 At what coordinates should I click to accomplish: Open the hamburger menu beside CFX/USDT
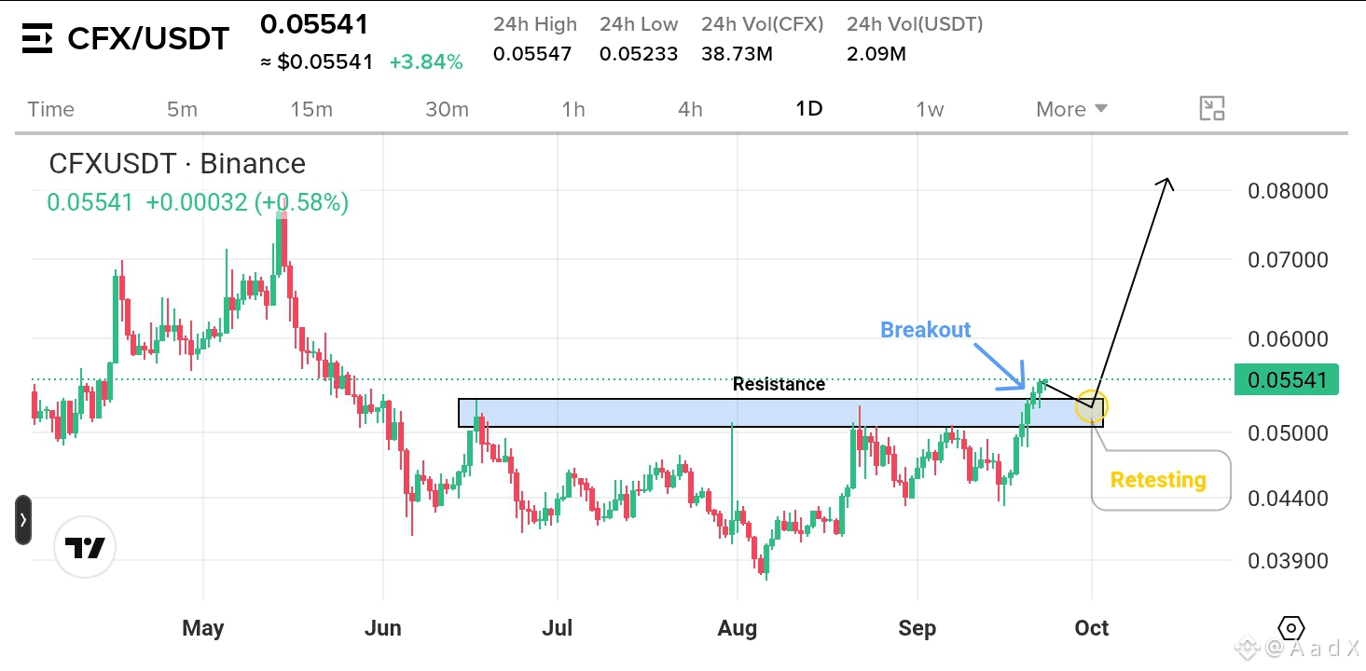[x=37, y=39]
